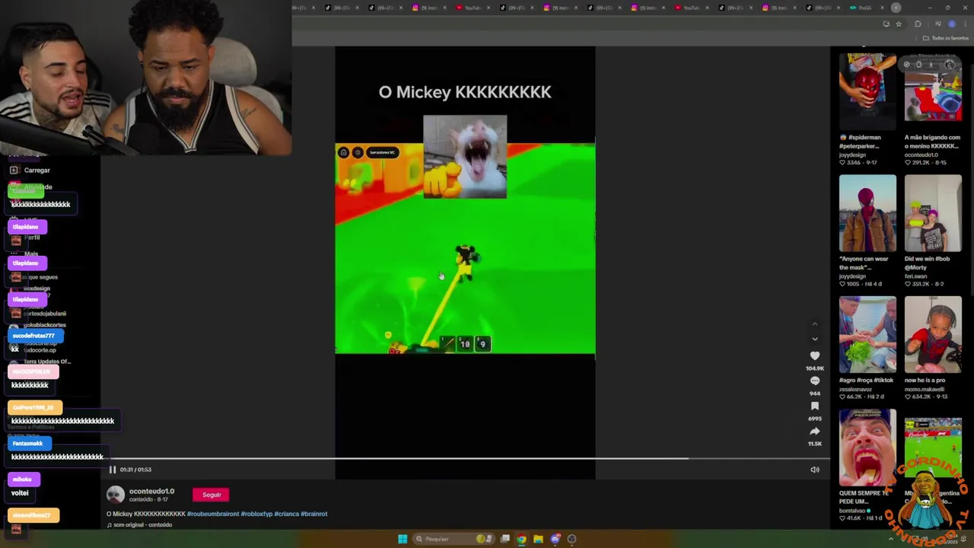The width and height of the screenshot is (974, 548).
Task: Bookmark this page with the star icon
Action: tap(899, 24)
